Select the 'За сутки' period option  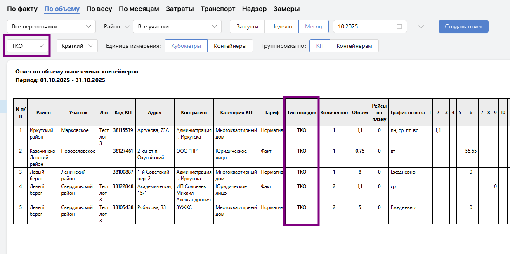click(247, 26)
